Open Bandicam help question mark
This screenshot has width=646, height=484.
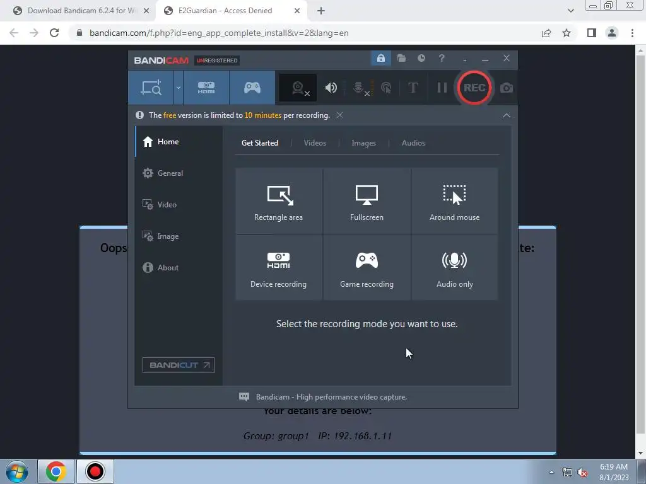click(x=442, y=59)
